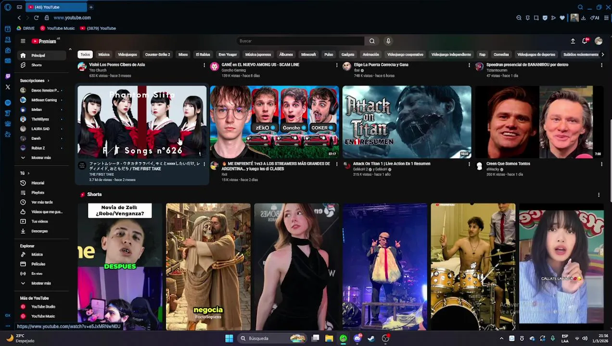
Task: Open the Novia de Zell short
Action: (x=120, y=267)
